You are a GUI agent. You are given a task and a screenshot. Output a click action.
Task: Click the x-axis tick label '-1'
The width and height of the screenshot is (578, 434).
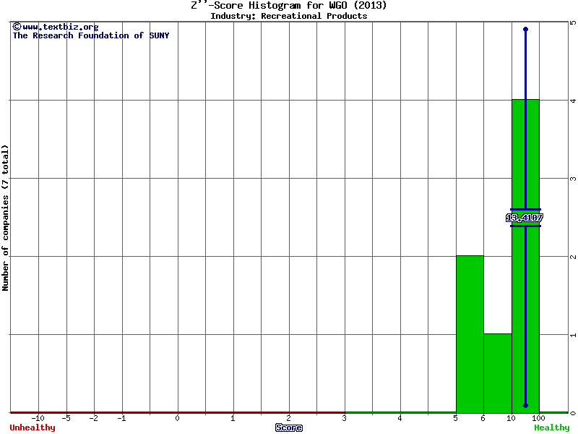click(x=121, y=418)
